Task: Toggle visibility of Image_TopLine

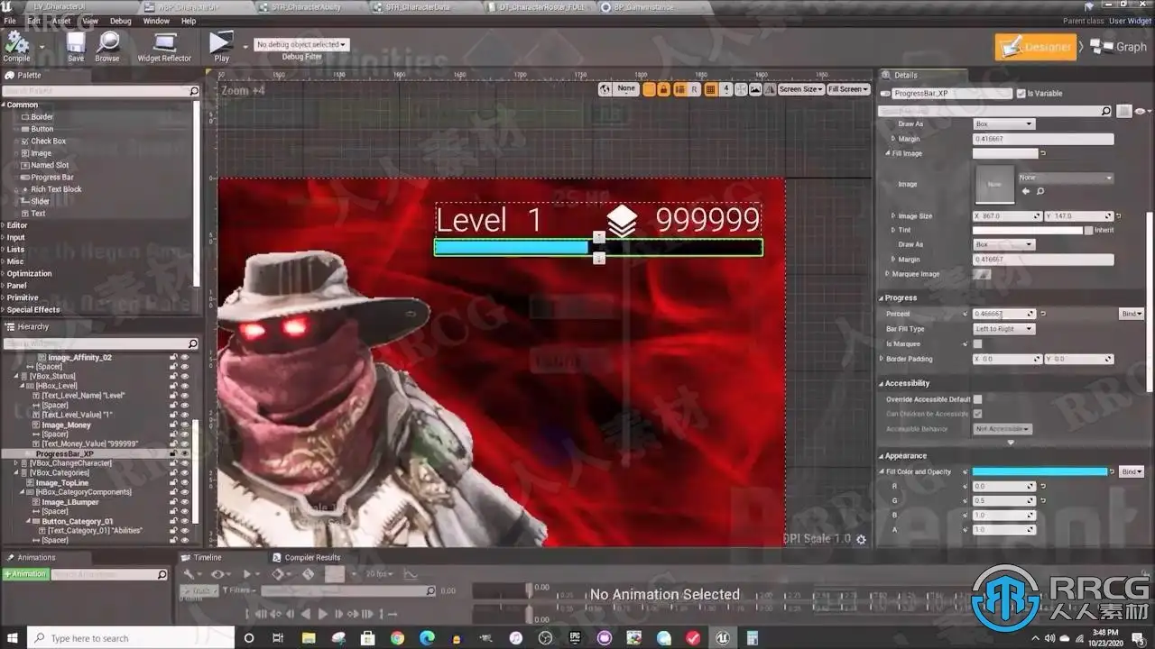Action: click(x=185, y=482)
